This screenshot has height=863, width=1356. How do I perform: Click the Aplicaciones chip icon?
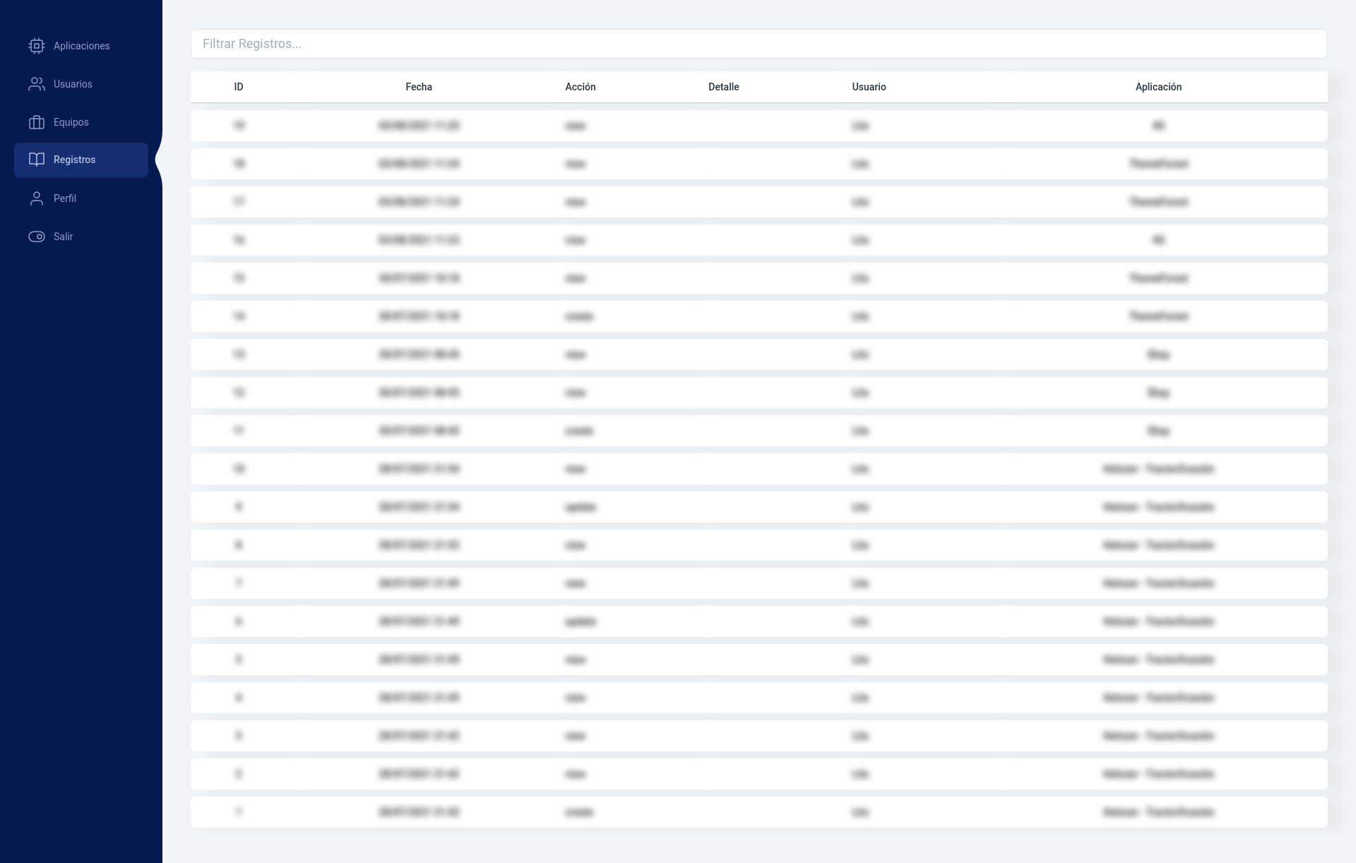(x=37, y=46)
